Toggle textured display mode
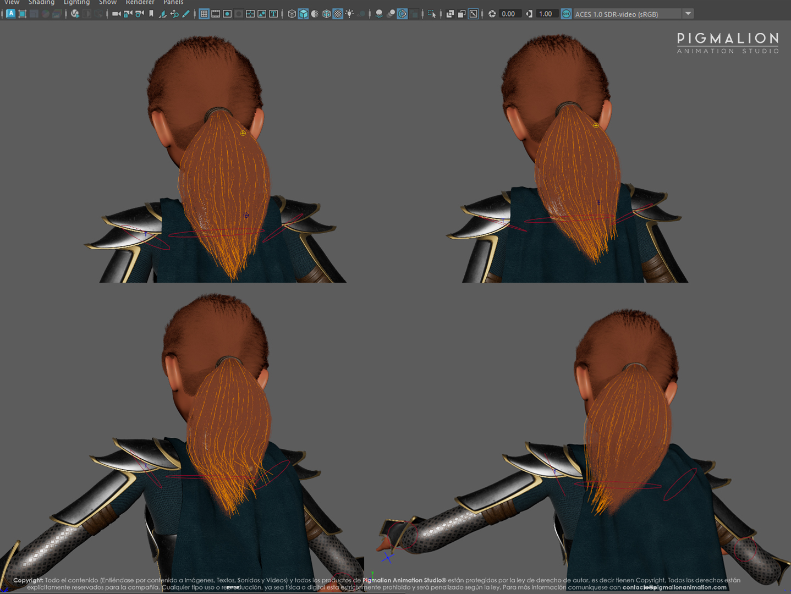The height and width of the screenshot is (594, 791). (338, 14)
